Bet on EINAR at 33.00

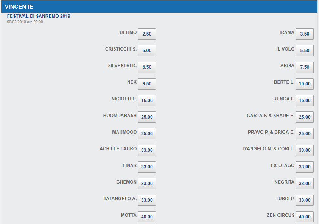point(147,167)
